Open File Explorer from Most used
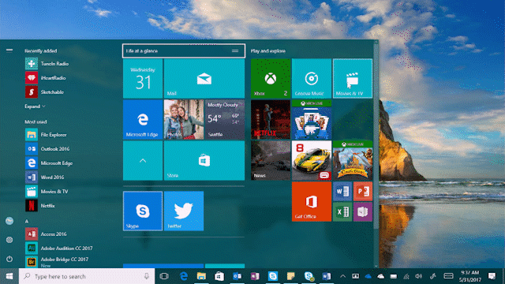Screen dimensions: 505x284 pyautogui.click(x=46, y=135)
